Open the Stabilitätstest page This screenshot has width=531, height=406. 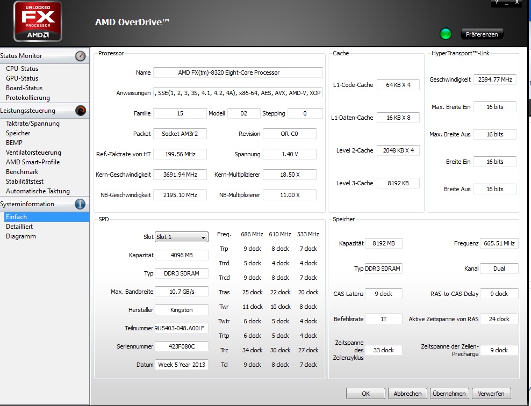click(25, 182)
